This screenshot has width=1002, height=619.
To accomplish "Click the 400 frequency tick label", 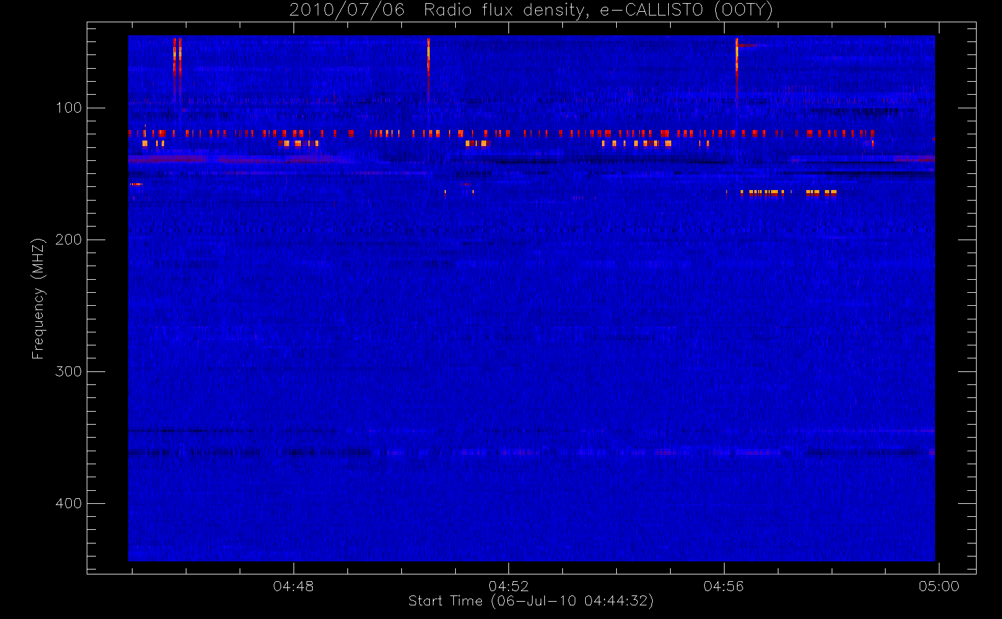I will click(68, 503).
